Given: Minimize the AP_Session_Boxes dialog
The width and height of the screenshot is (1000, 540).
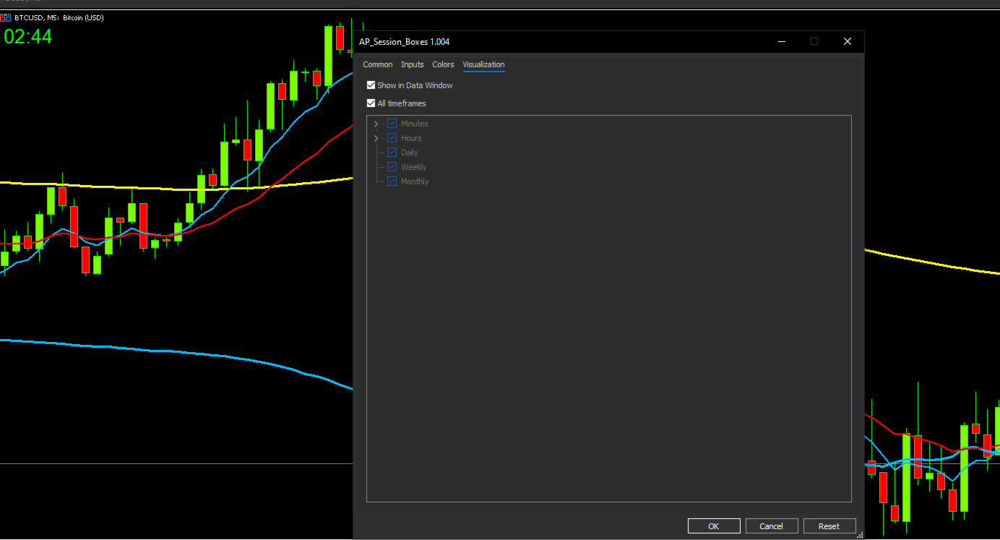Looking at the screenshot, I should pos(782,41).
